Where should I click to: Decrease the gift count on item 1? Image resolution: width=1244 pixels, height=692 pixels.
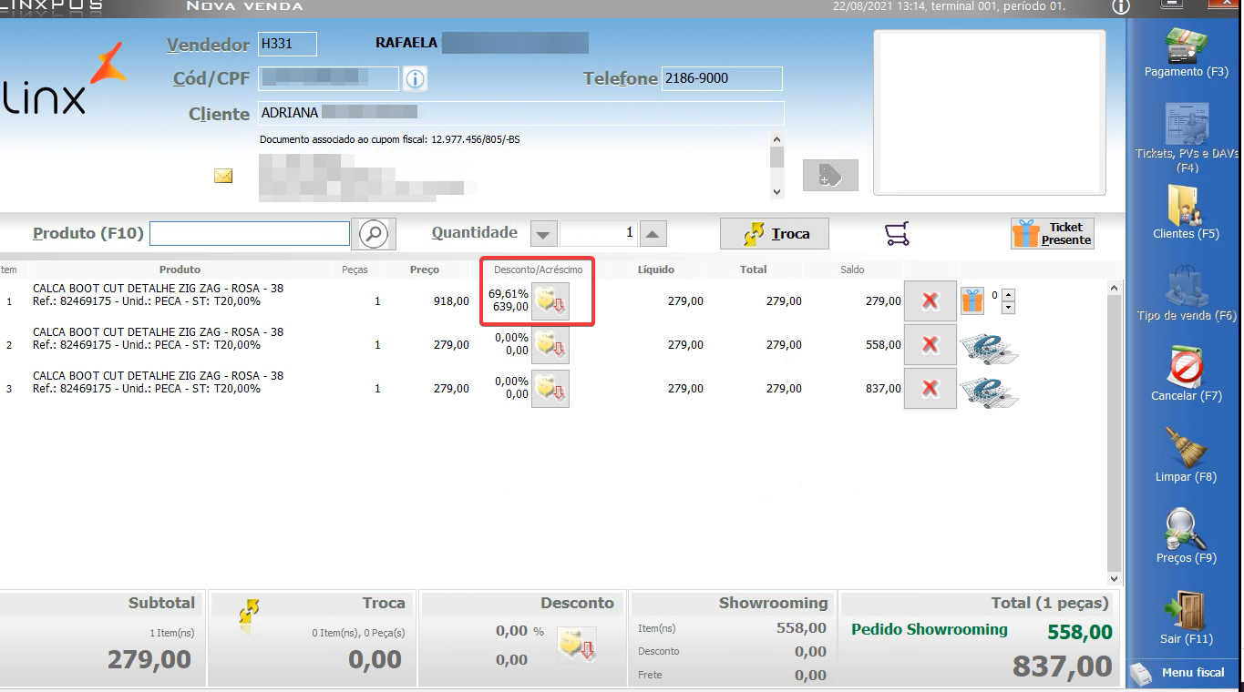tap(1008, 308)
